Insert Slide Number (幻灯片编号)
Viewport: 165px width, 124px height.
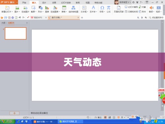tap(131, 7)
